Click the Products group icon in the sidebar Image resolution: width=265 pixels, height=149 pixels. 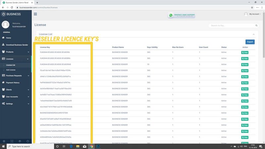pyautogui.click(x=3, y=52)
